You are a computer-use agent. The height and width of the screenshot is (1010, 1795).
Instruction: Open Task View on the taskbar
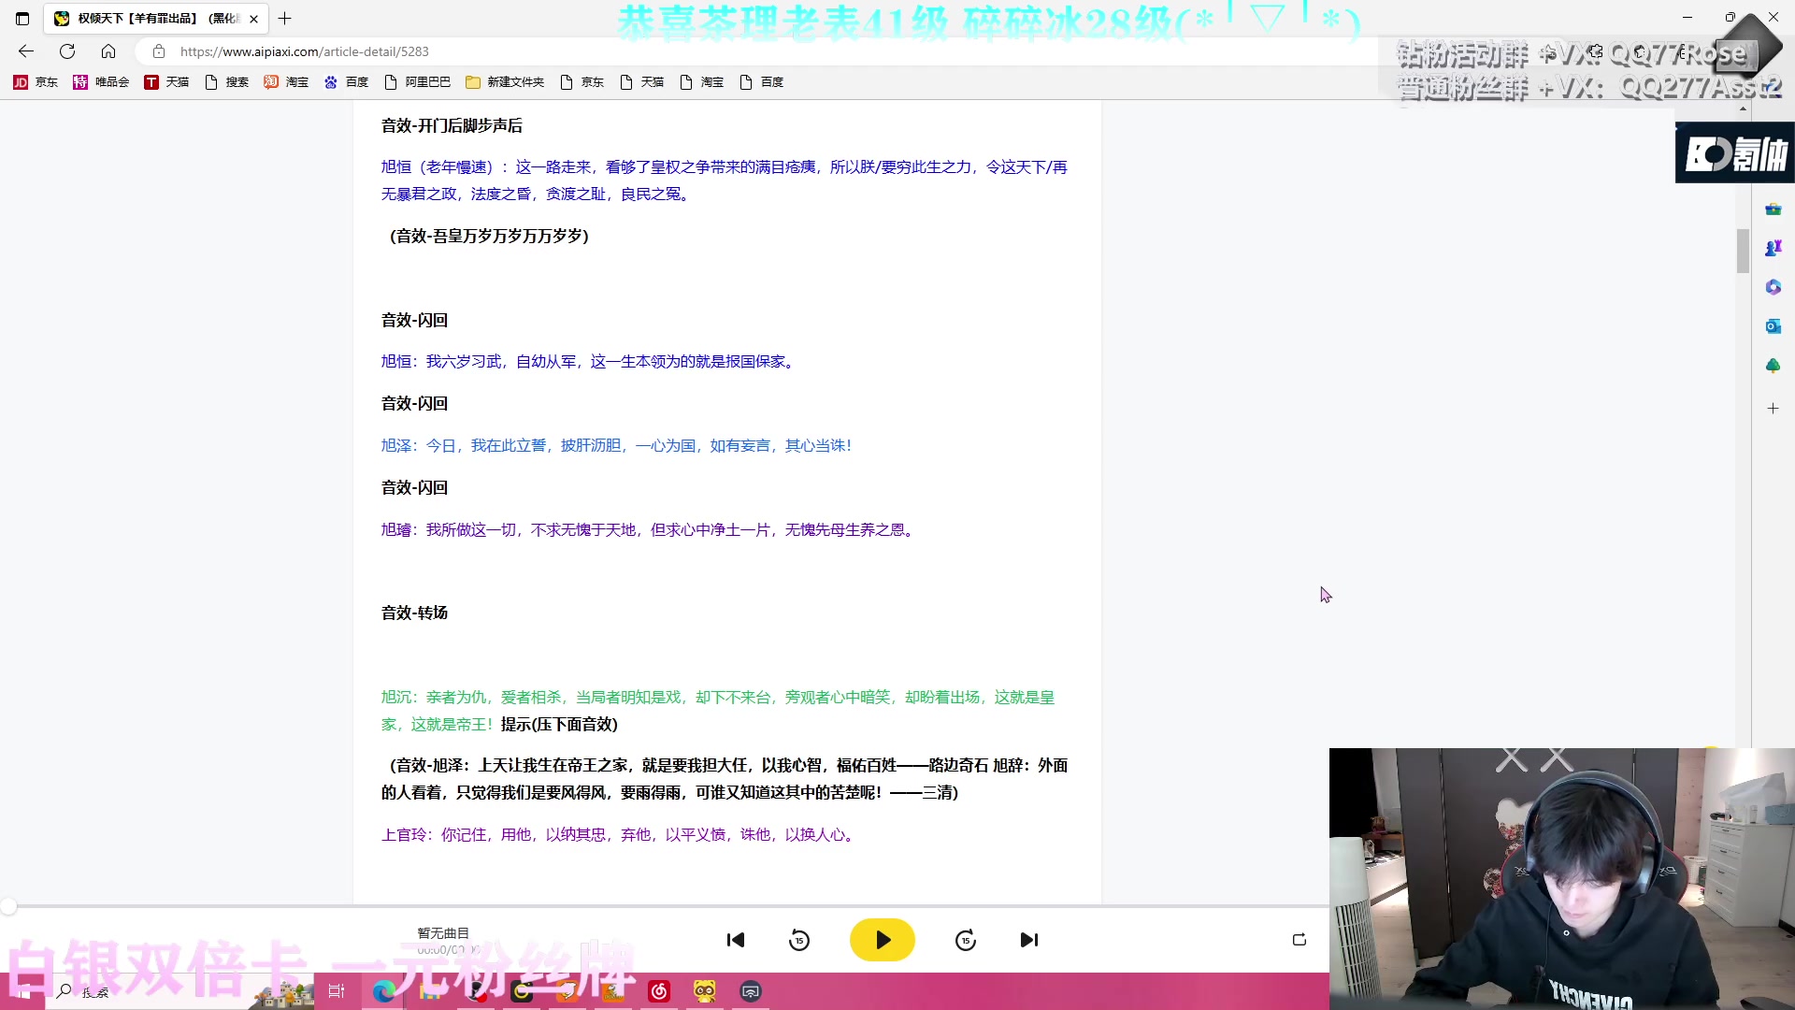click(337, 991)
